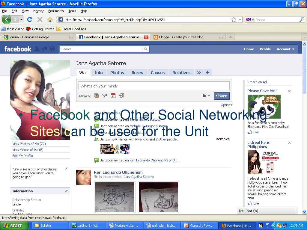Open the Bookmarks menu
307x230 pixels.
[56, 11]
